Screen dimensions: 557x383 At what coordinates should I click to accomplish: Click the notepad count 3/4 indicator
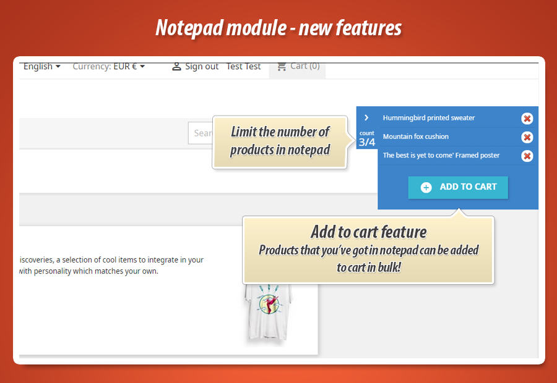tap(367, 139)
